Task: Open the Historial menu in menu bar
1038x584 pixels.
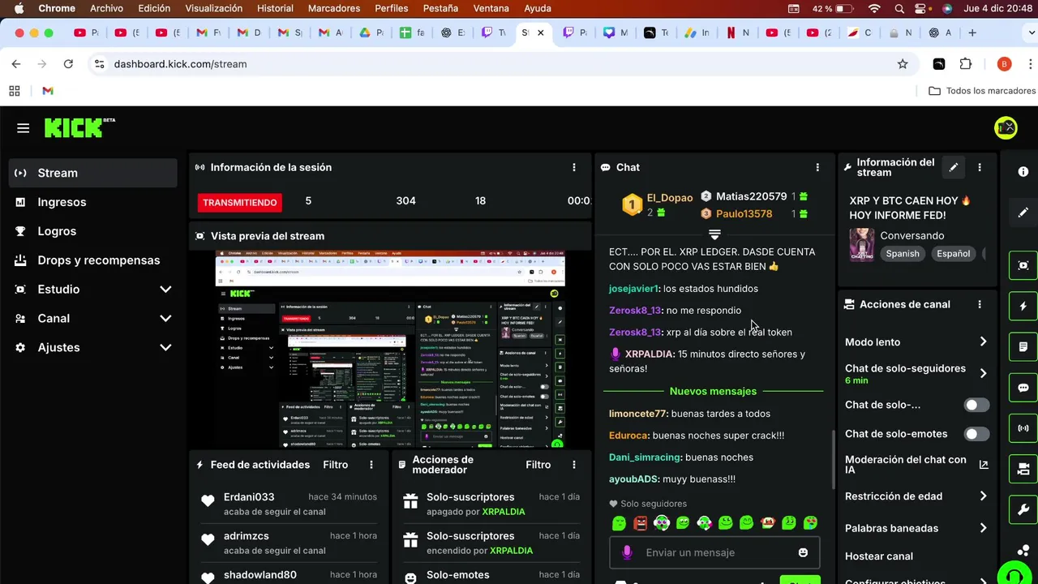Action: [275, 8]
